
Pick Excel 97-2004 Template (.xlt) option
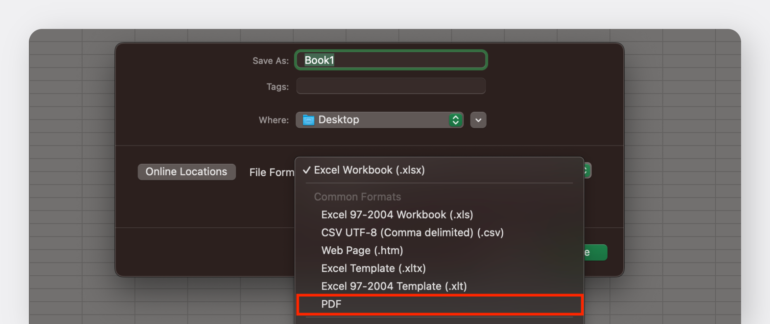(x=394, y=286)
